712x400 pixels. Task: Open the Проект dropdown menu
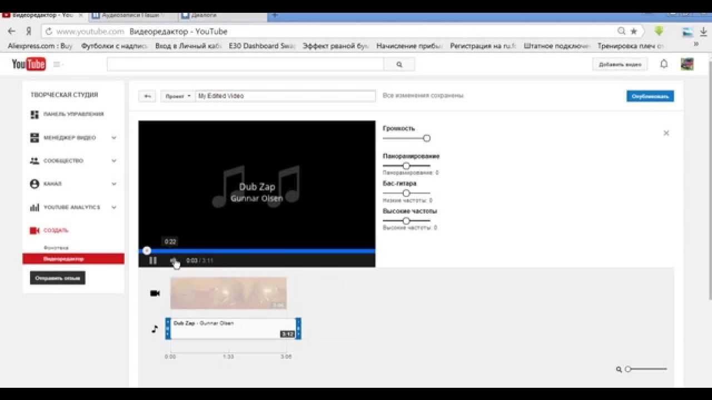click(x=178, y=96)
